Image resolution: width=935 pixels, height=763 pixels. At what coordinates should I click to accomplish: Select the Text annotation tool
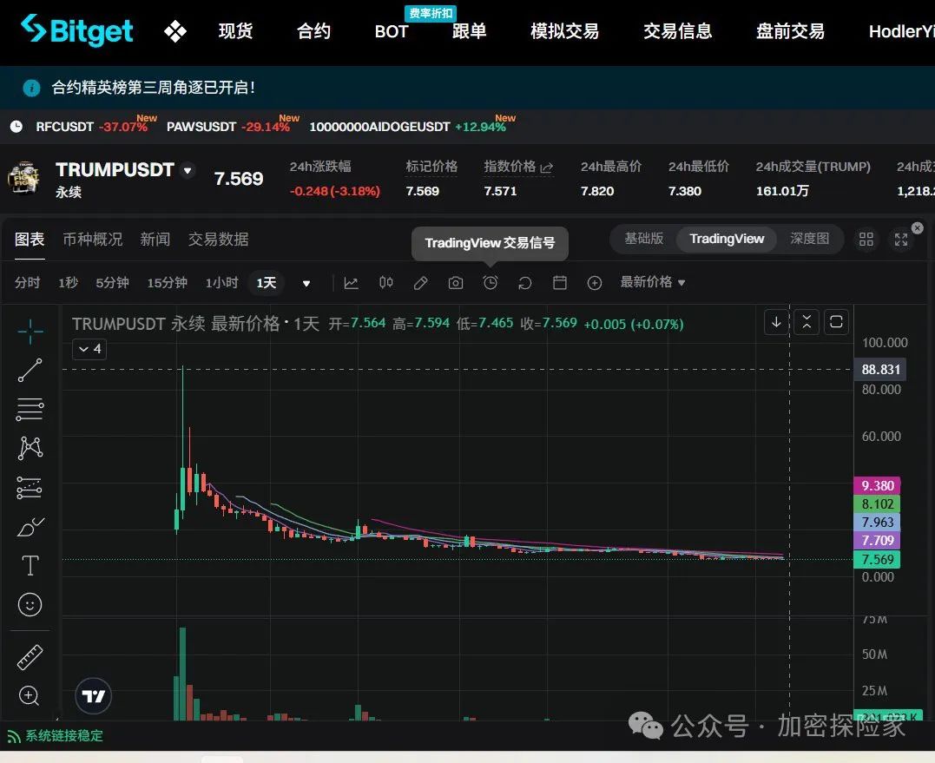[30, 566]
